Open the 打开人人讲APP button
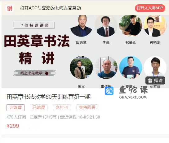The width and height of the screenshot is (169, 143). pyautogui.click(x=150, y=8)
